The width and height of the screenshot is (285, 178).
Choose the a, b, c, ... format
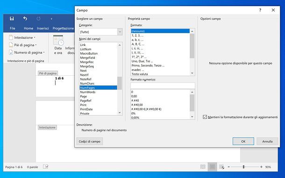[x=160, y=40]
